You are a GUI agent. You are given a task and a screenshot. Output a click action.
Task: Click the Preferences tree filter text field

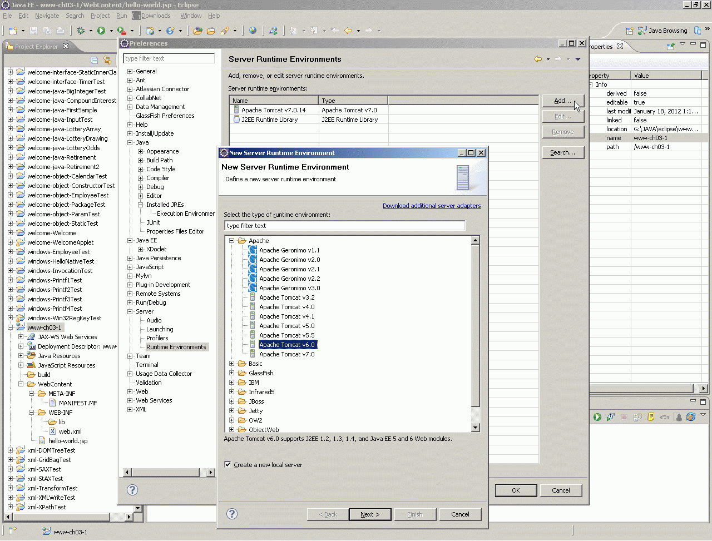click(169, 58)
